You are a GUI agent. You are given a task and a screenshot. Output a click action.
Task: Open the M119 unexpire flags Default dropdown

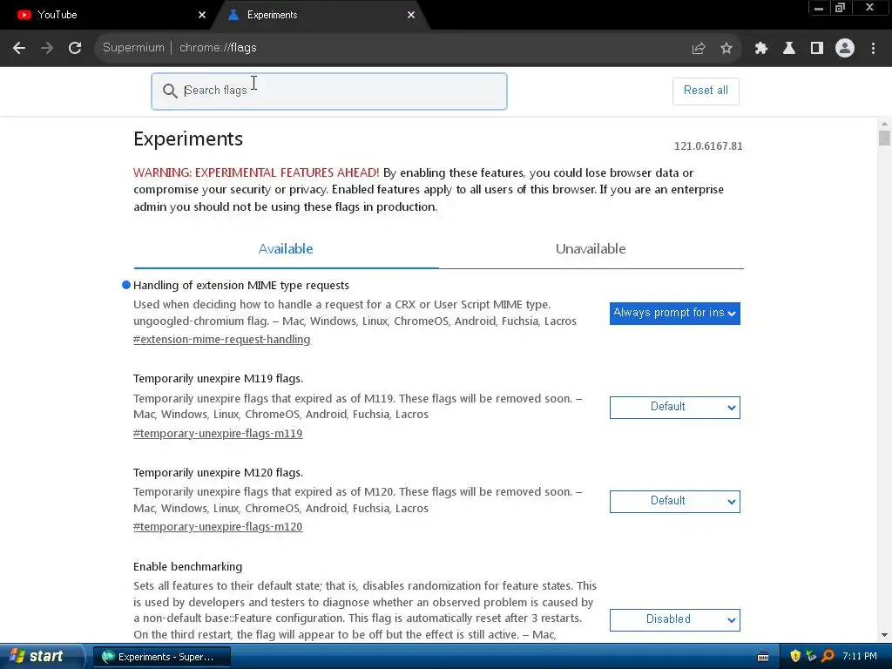[x=675, y=408]
